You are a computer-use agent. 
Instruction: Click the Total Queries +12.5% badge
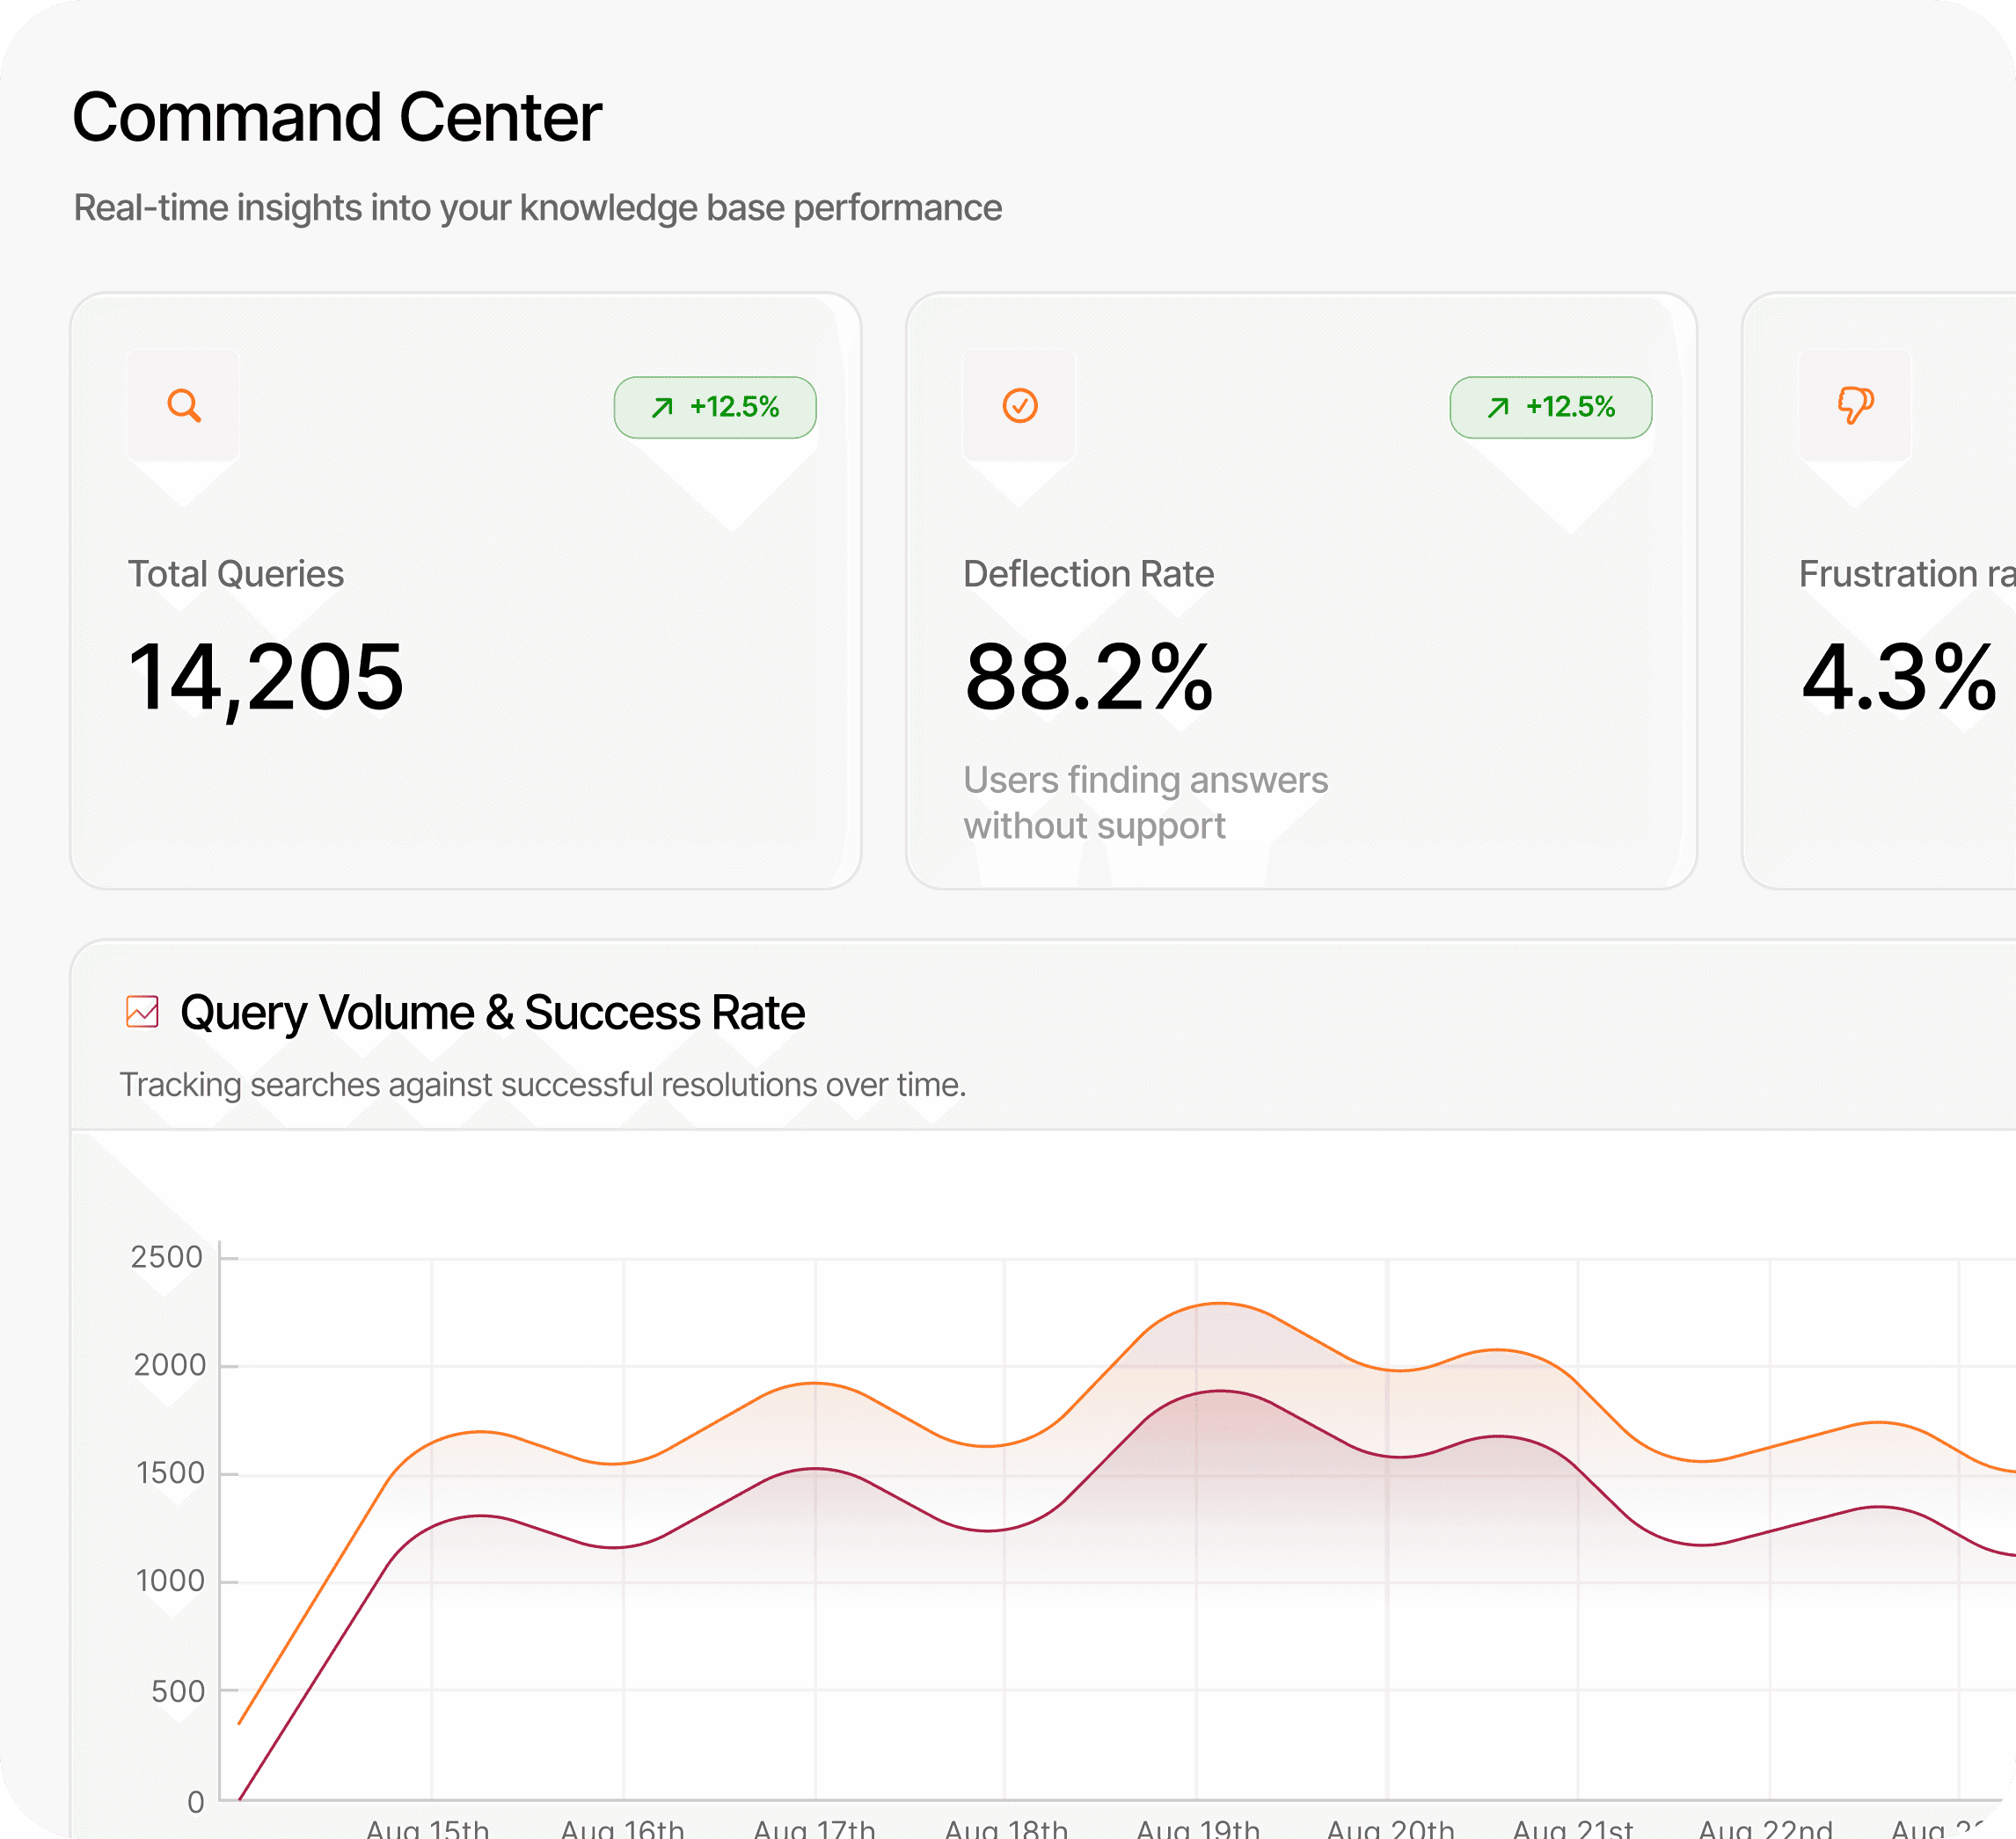click(x=715, y=407)
